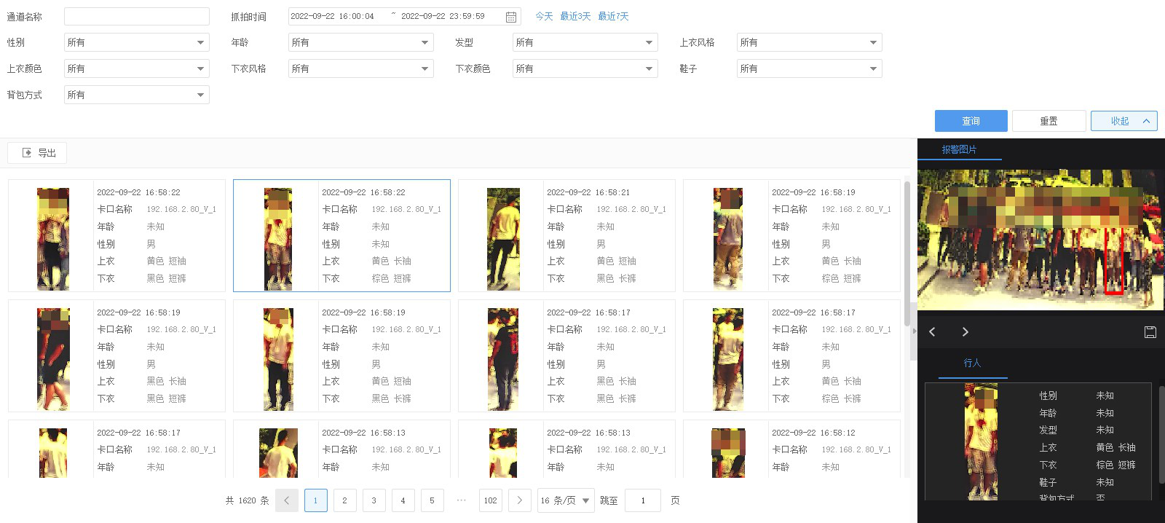Expand the 发型 filter dropdown
Image resolution: width=1165 pixels, height=523 pixels.
(x=585, y=42)
